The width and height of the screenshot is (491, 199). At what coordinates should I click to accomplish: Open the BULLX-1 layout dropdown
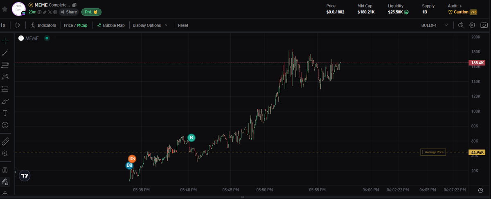(x=434, y=25)
